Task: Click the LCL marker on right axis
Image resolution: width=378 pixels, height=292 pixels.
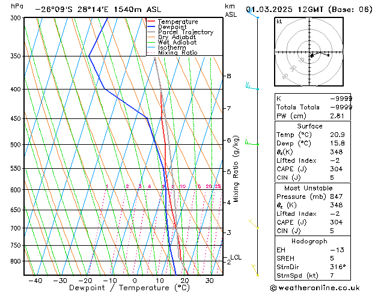Action: pyautogui.click(x=236, y=257)
